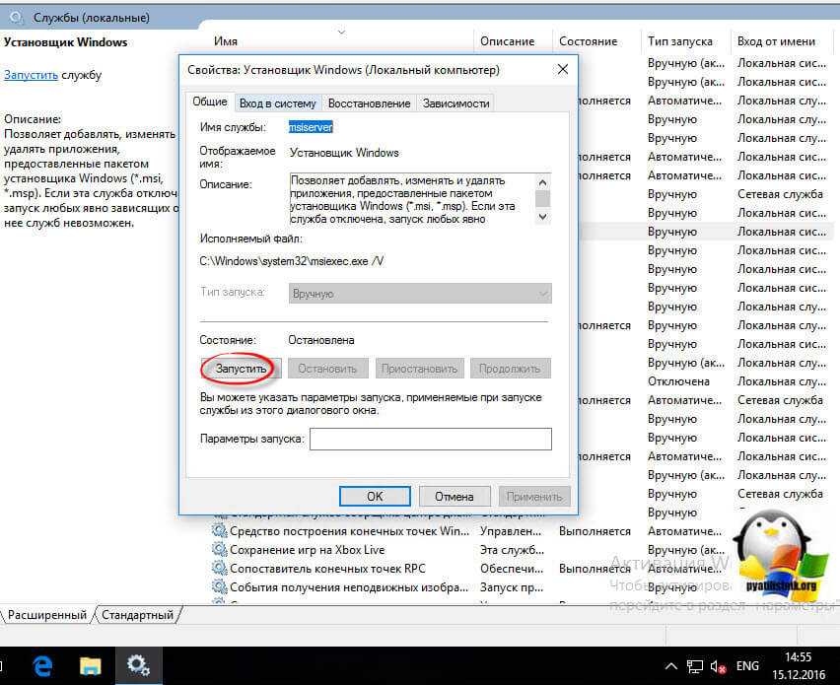The image size is (840, 685).
Task: Click the Отмена button
Action: click(x=455, y=497)
